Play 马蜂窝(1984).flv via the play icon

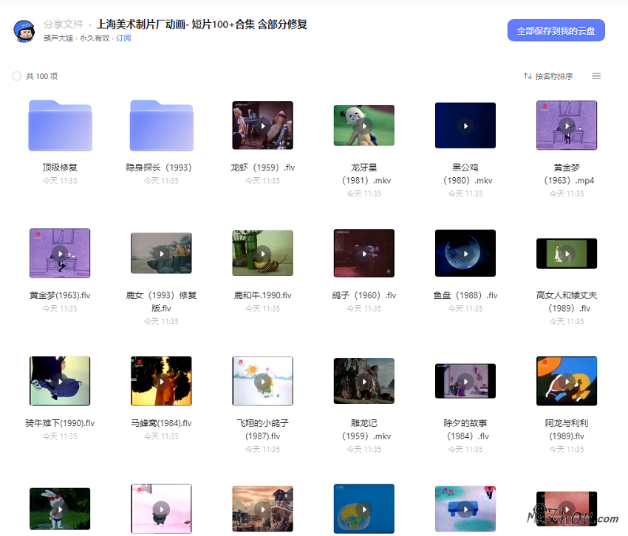pyautogui.click(x=161, y=381)
